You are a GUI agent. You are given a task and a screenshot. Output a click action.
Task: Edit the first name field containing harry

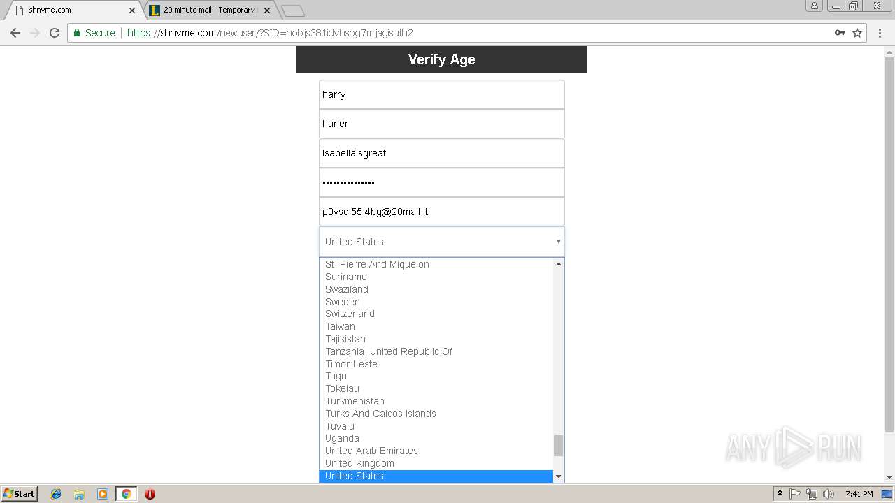point(442,94)
